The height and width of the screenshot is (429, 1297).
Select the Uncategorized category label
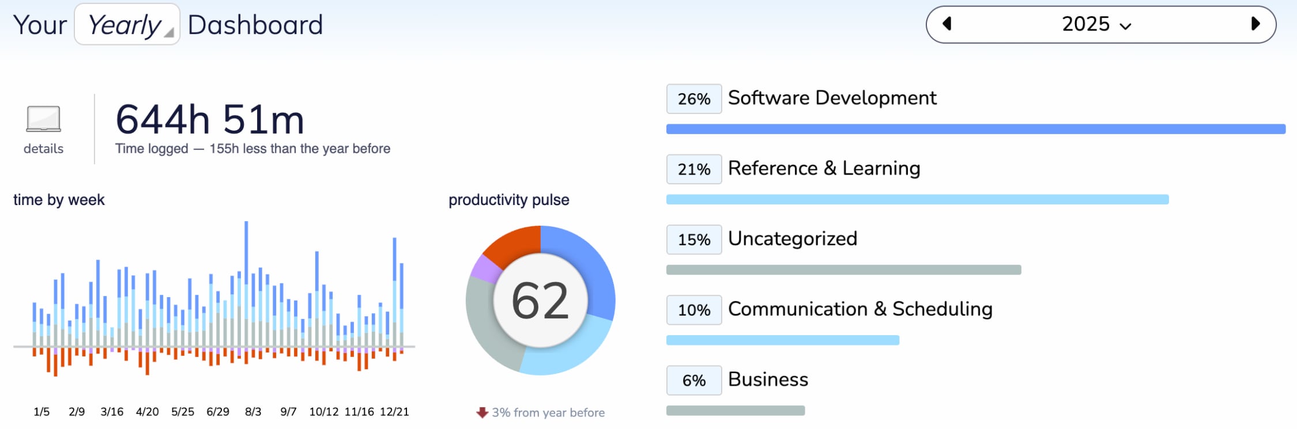click(793, 238)
